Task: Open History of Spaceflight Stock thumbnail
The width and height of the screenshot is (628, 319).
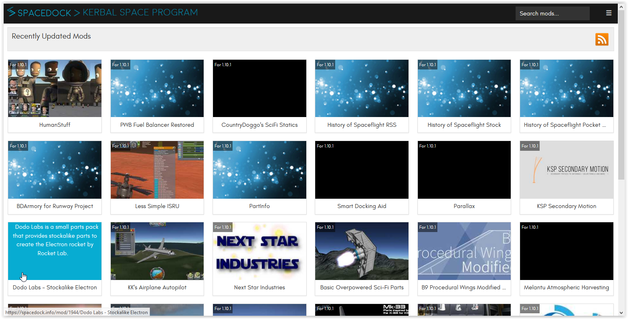Action: pos(464,88)
